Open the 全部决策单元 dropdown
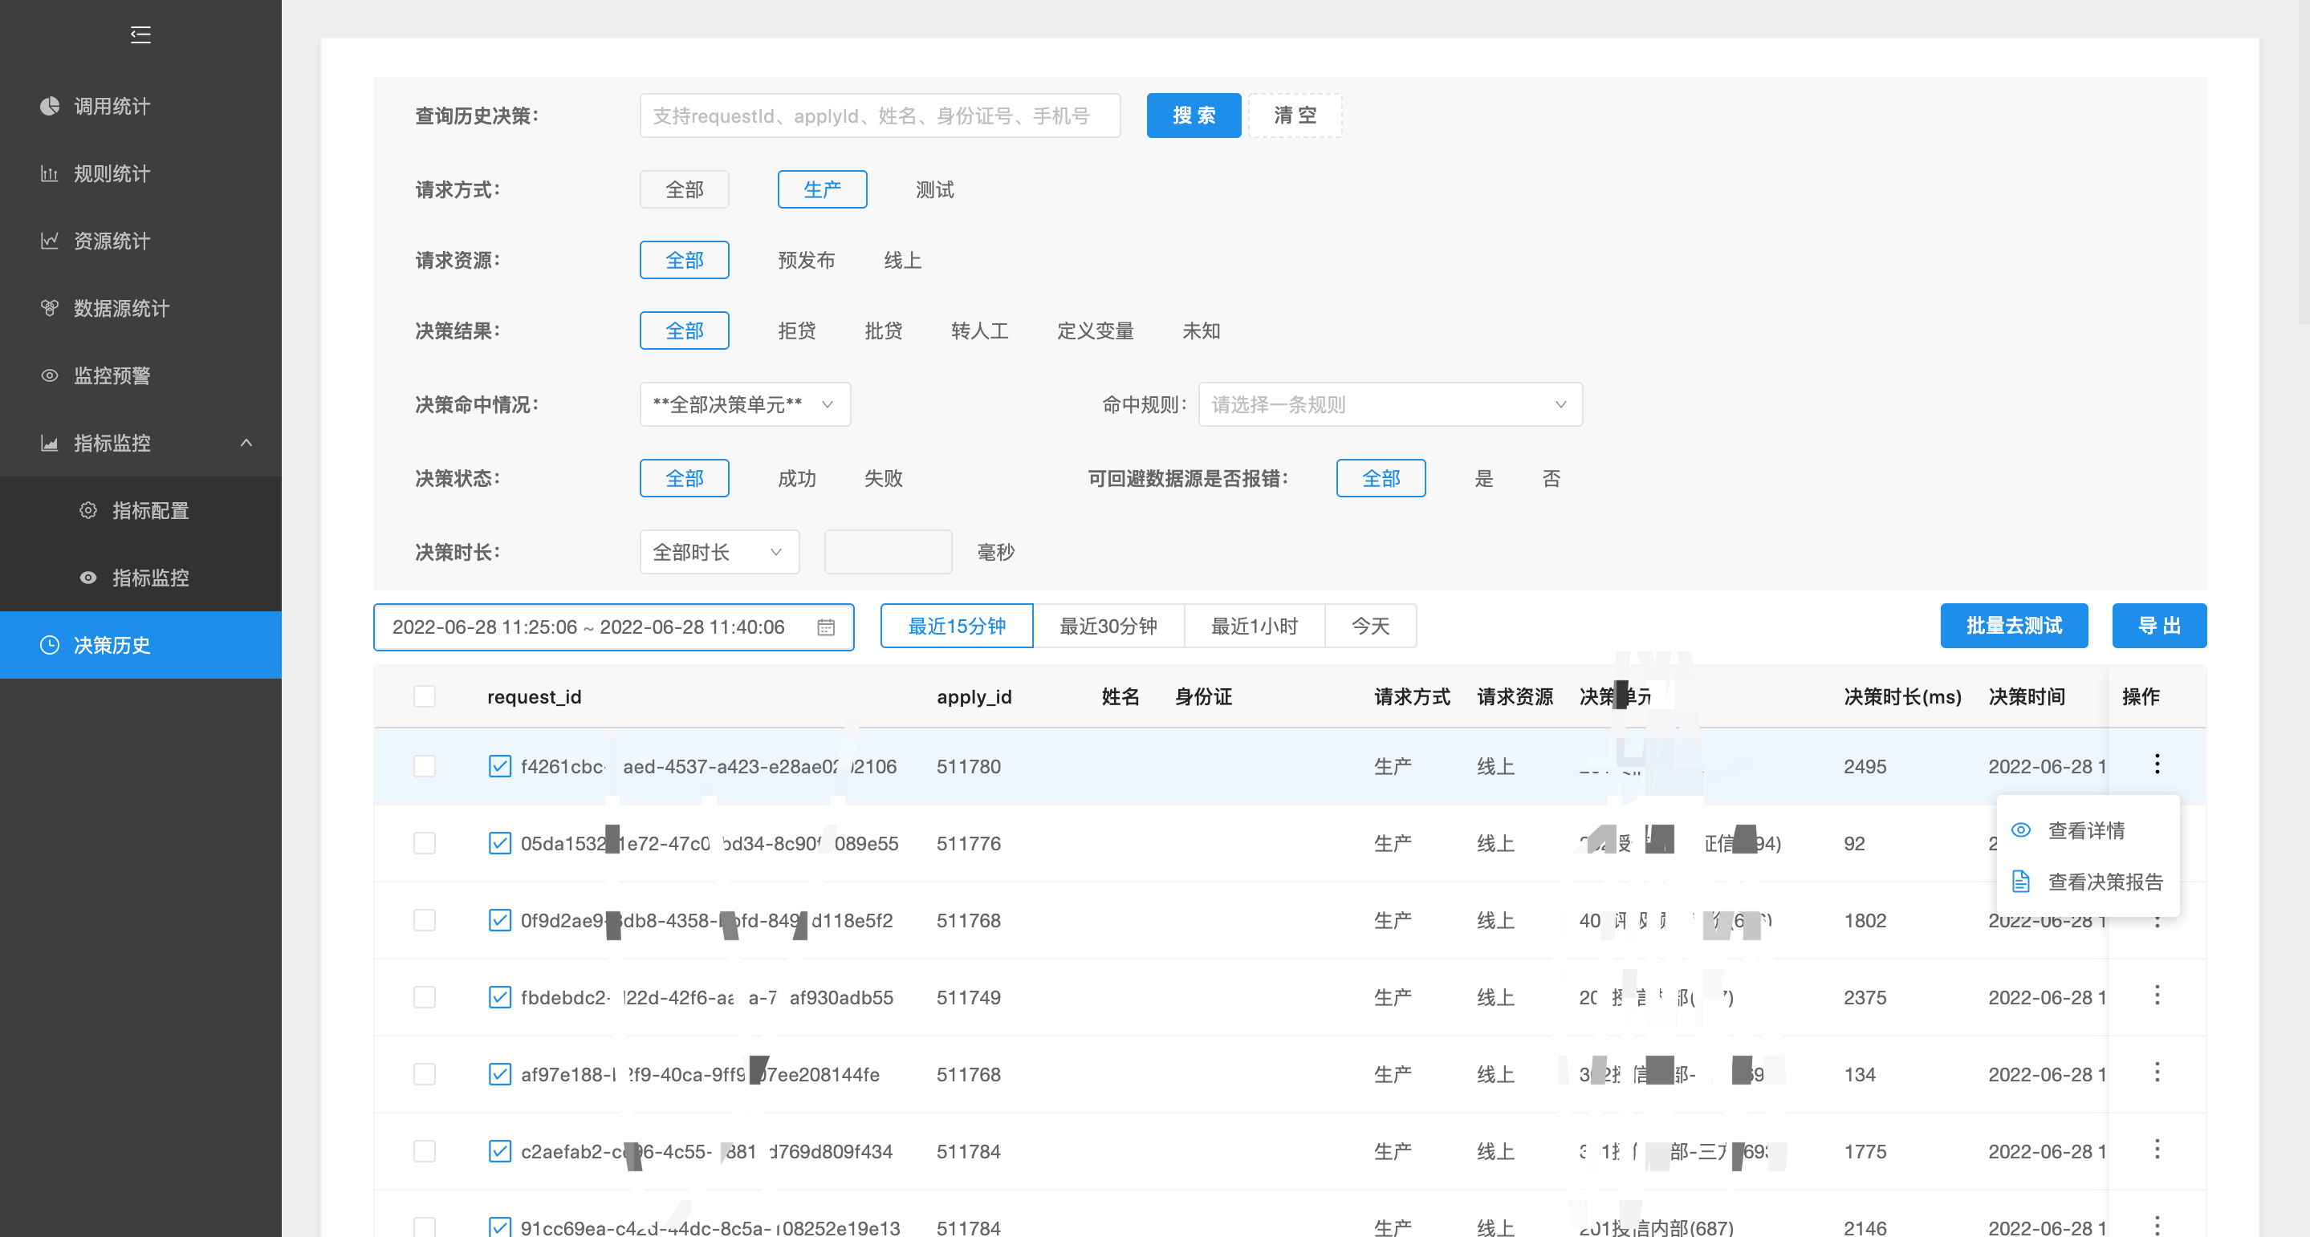2310x1237 pixels. point(744,404)
